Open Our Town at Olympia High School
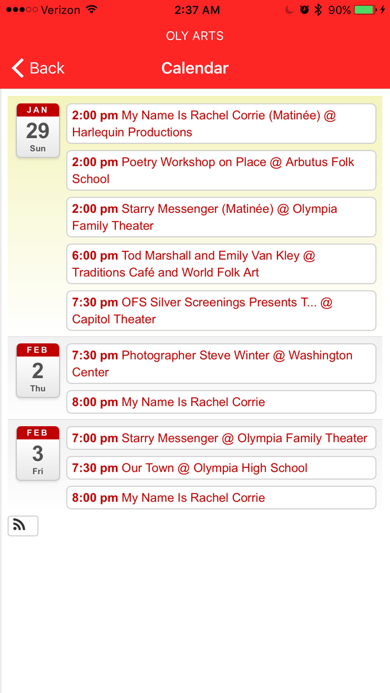Screen dimensions: 390x693 (221, 468)
